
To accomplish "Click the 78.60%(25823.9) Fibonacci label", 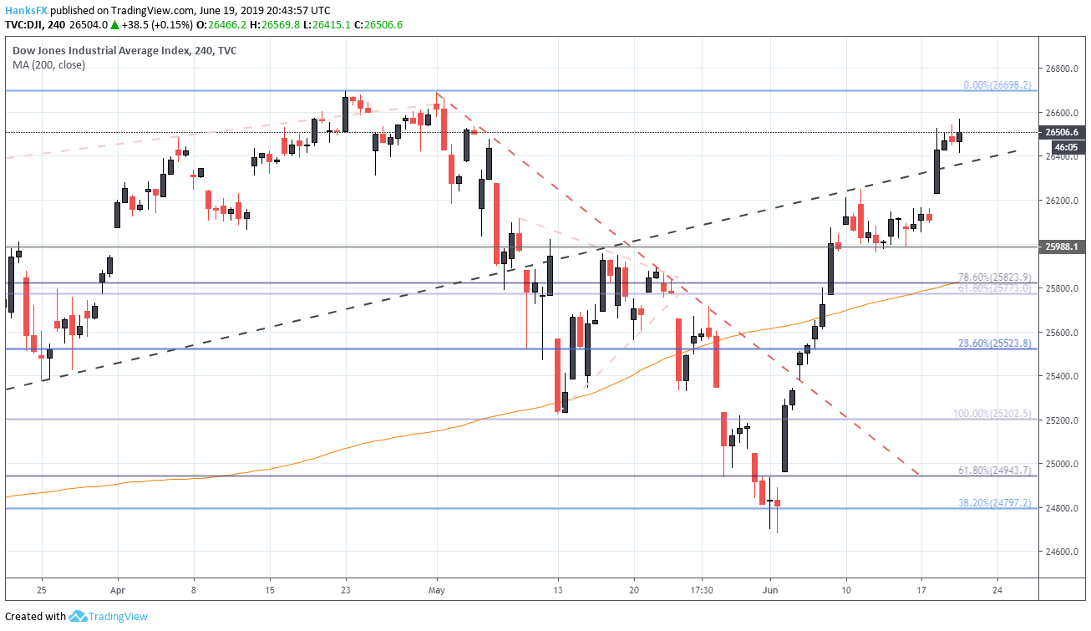I will point(996,277).
